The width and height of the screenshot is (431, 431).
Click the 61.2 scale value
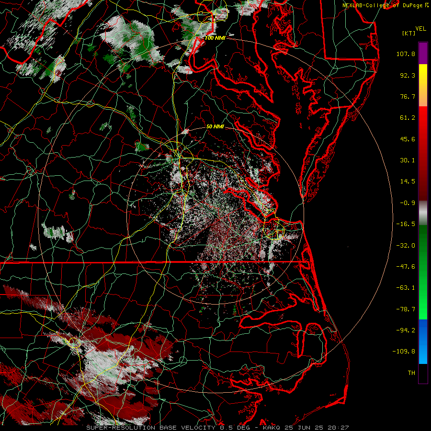pos(408,118)
